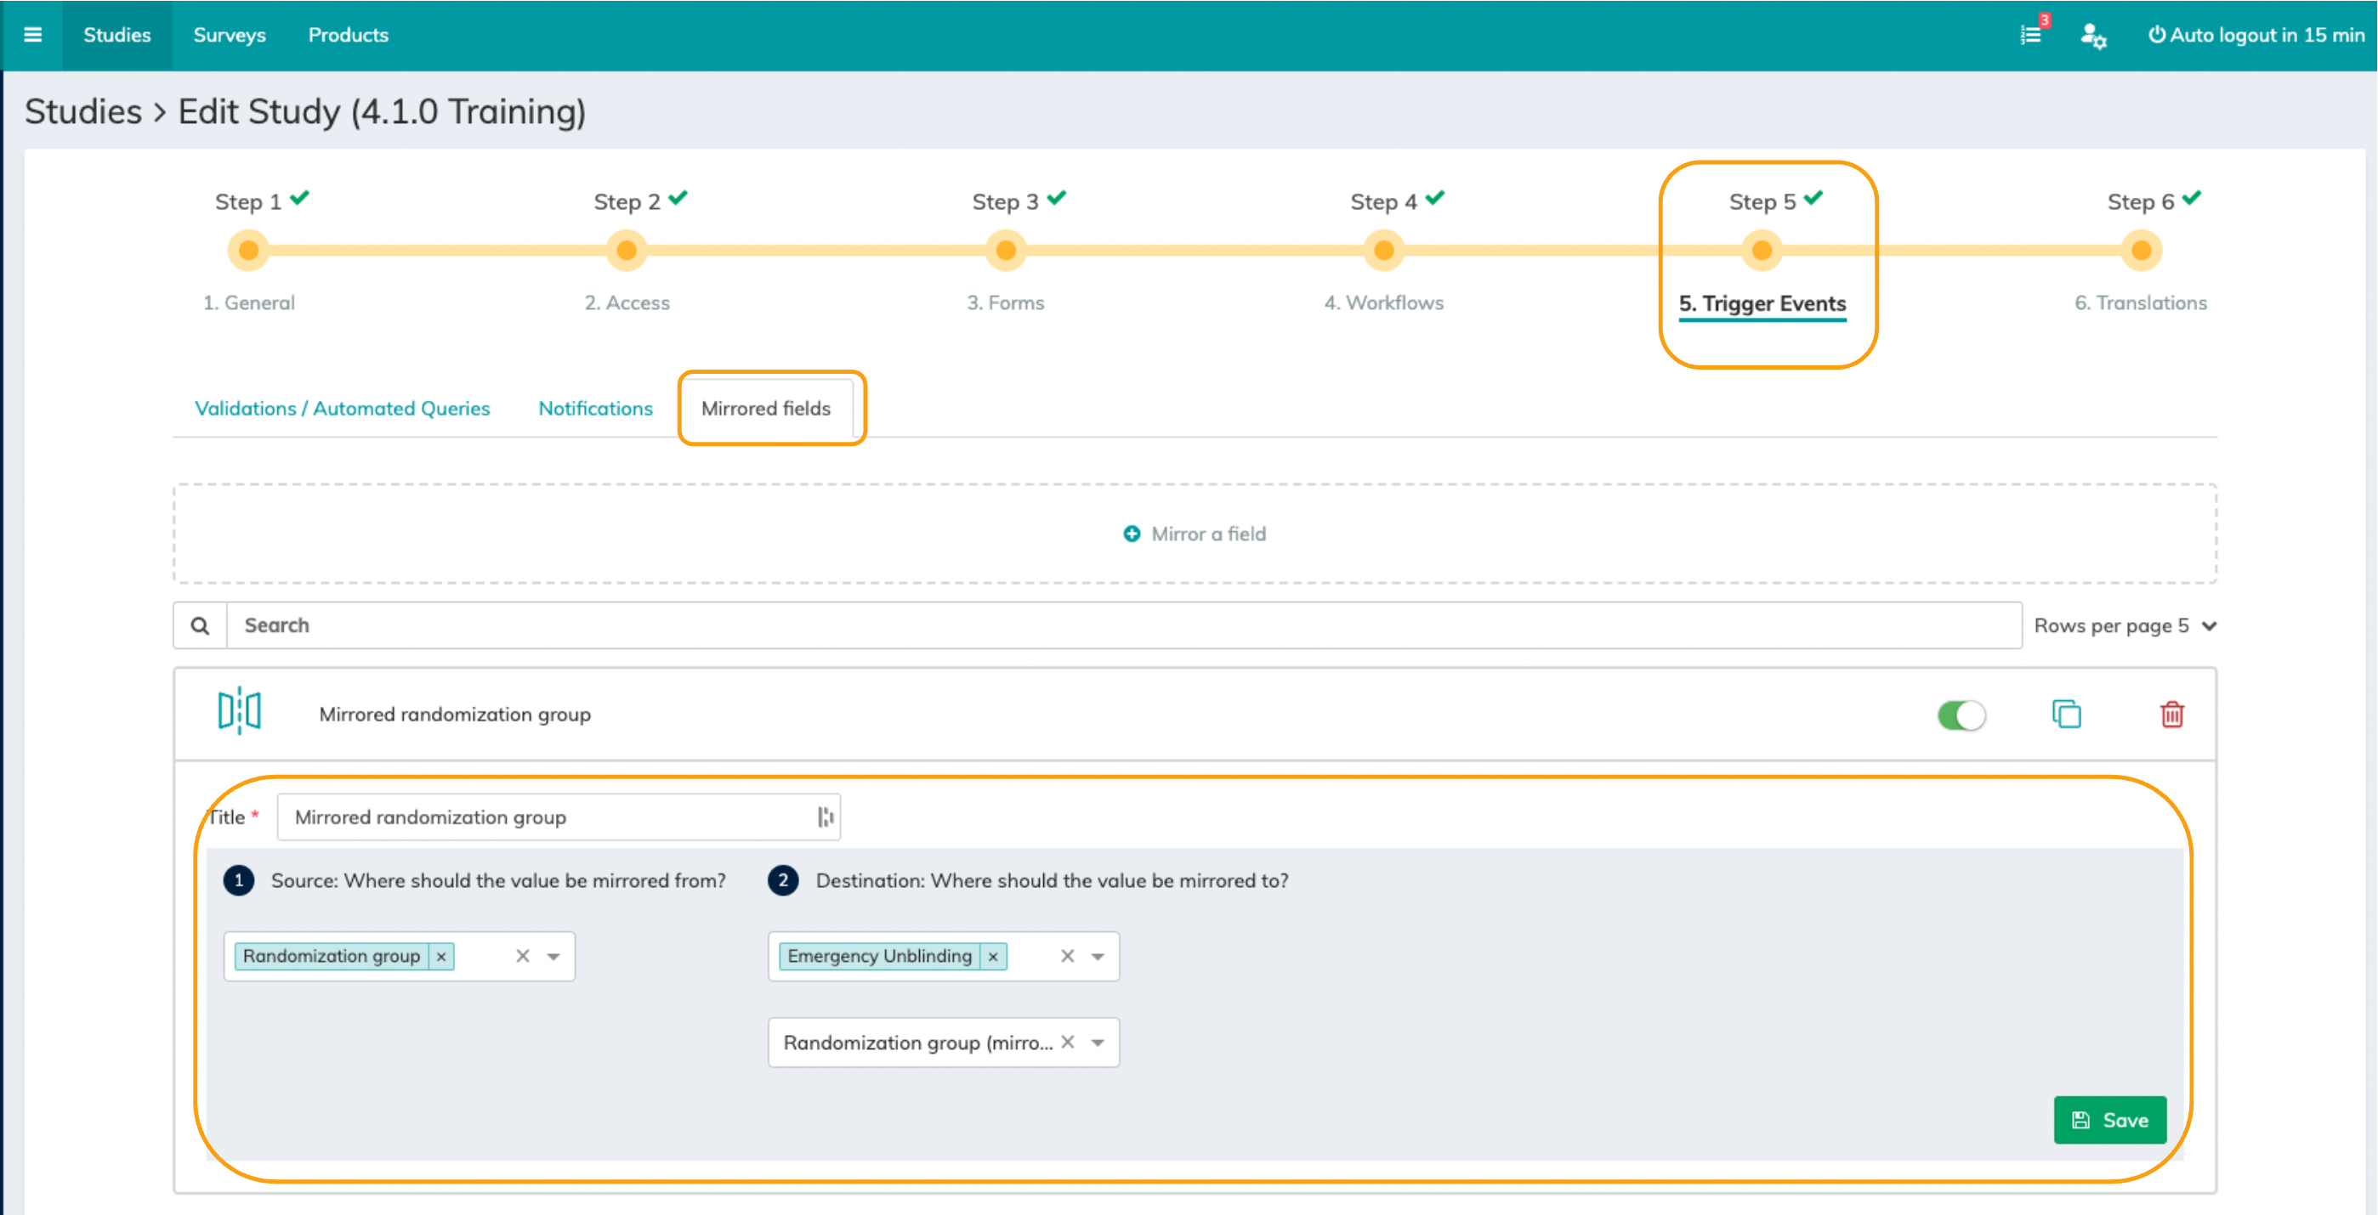The width and height of the screenshot is (2378, 1215).
Task: Click the search magnifier icon
Action: tap(200, 625)
